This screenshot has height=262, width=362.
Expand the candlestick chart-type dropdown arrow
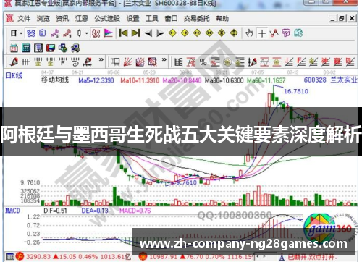(86, 33)
